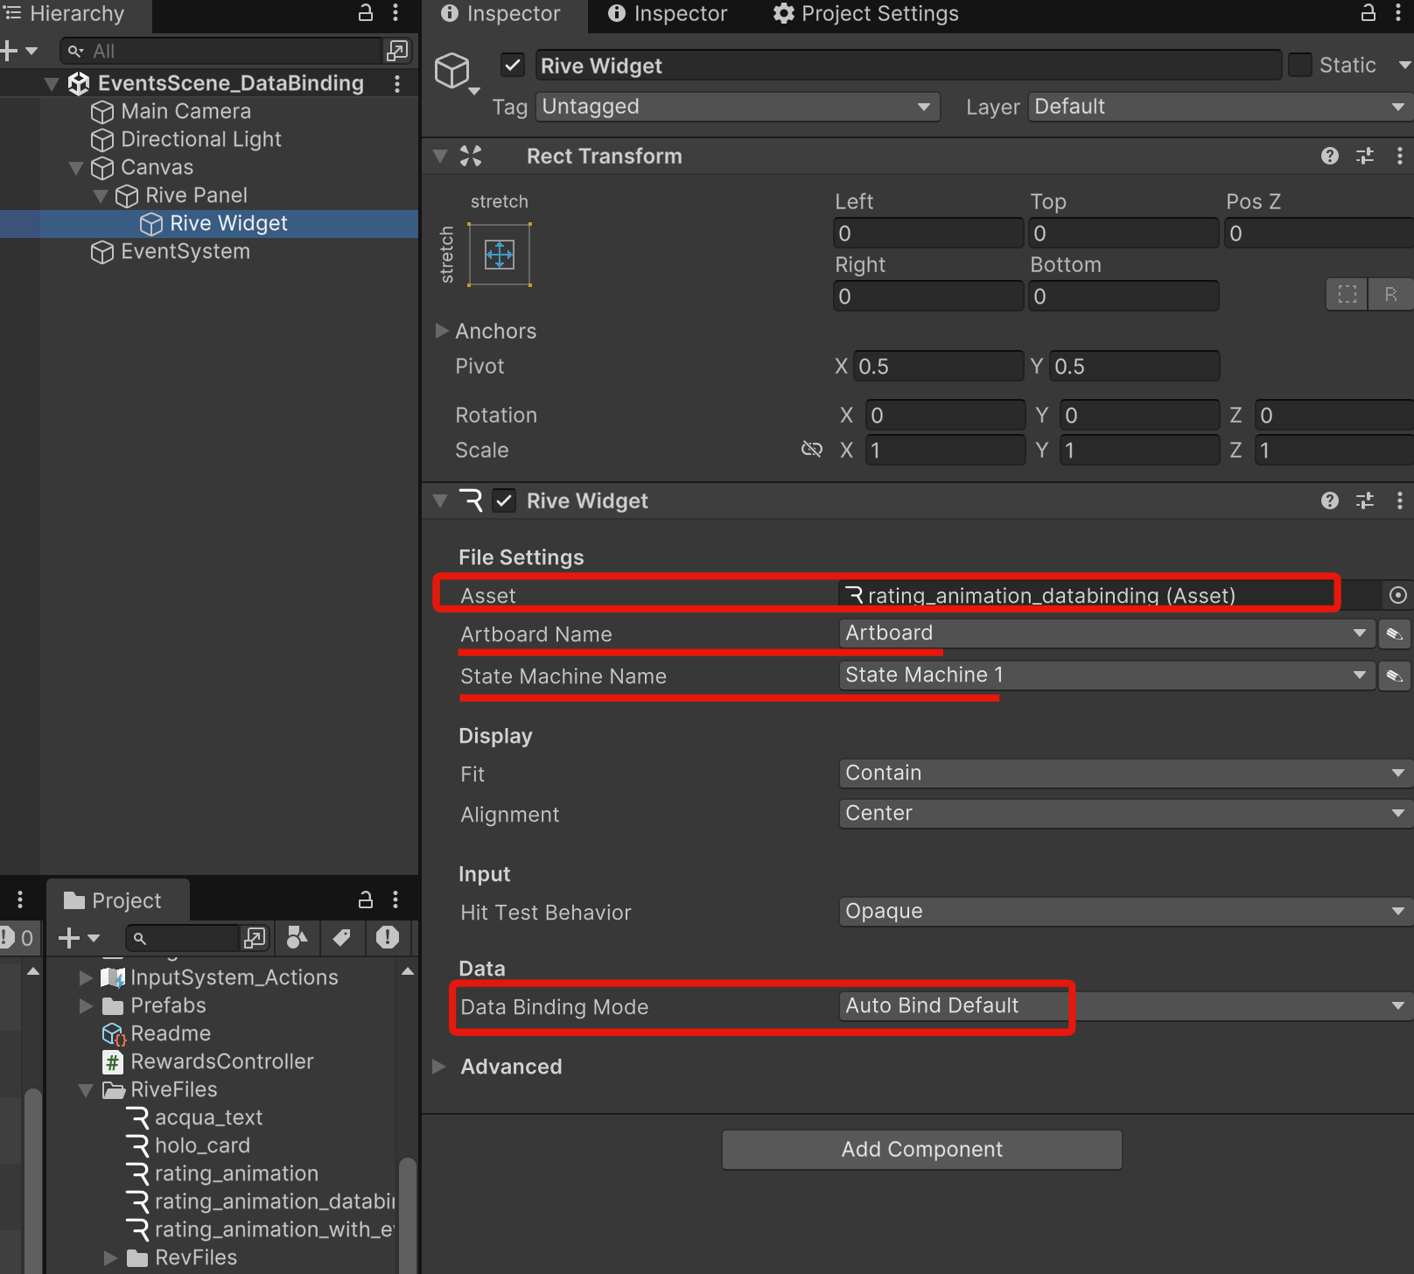Open Rive Widget component presets
Viewport: 1414px width, 1274px height.
(x=1365, y=500)
